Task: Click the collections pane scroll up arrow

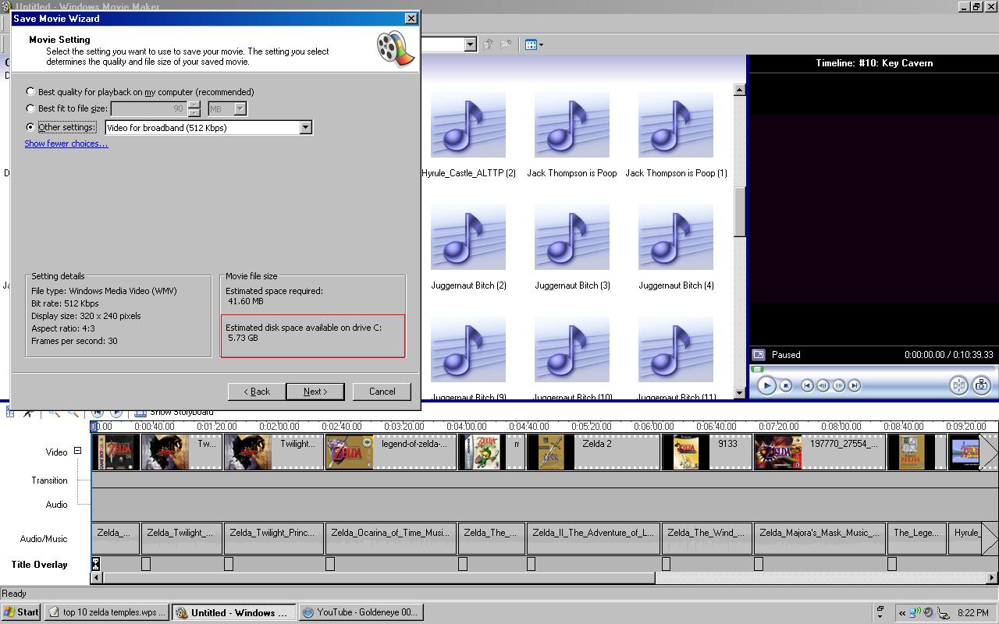Action: [x=740, y=90]
